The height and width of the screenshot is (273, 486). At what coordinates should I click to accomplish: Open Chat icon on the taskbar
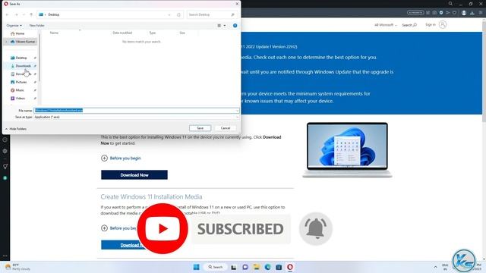245,267
